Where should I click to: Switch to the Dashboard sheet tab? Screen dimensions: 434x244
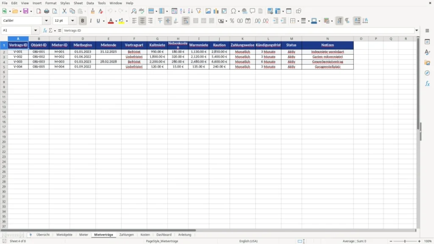pyautogui.click(x=164, y=235)
